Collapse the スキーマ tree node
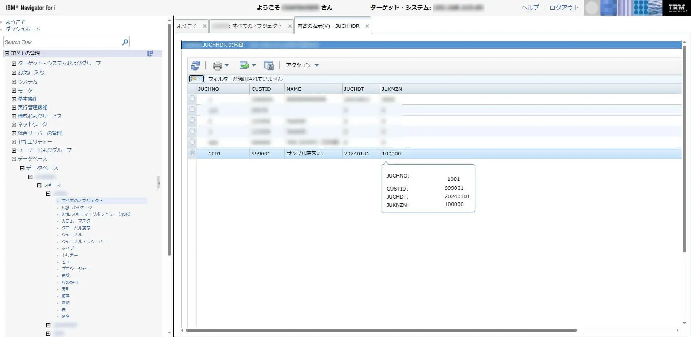This screenshot has height=337, width=691. (x=39, y=185)
